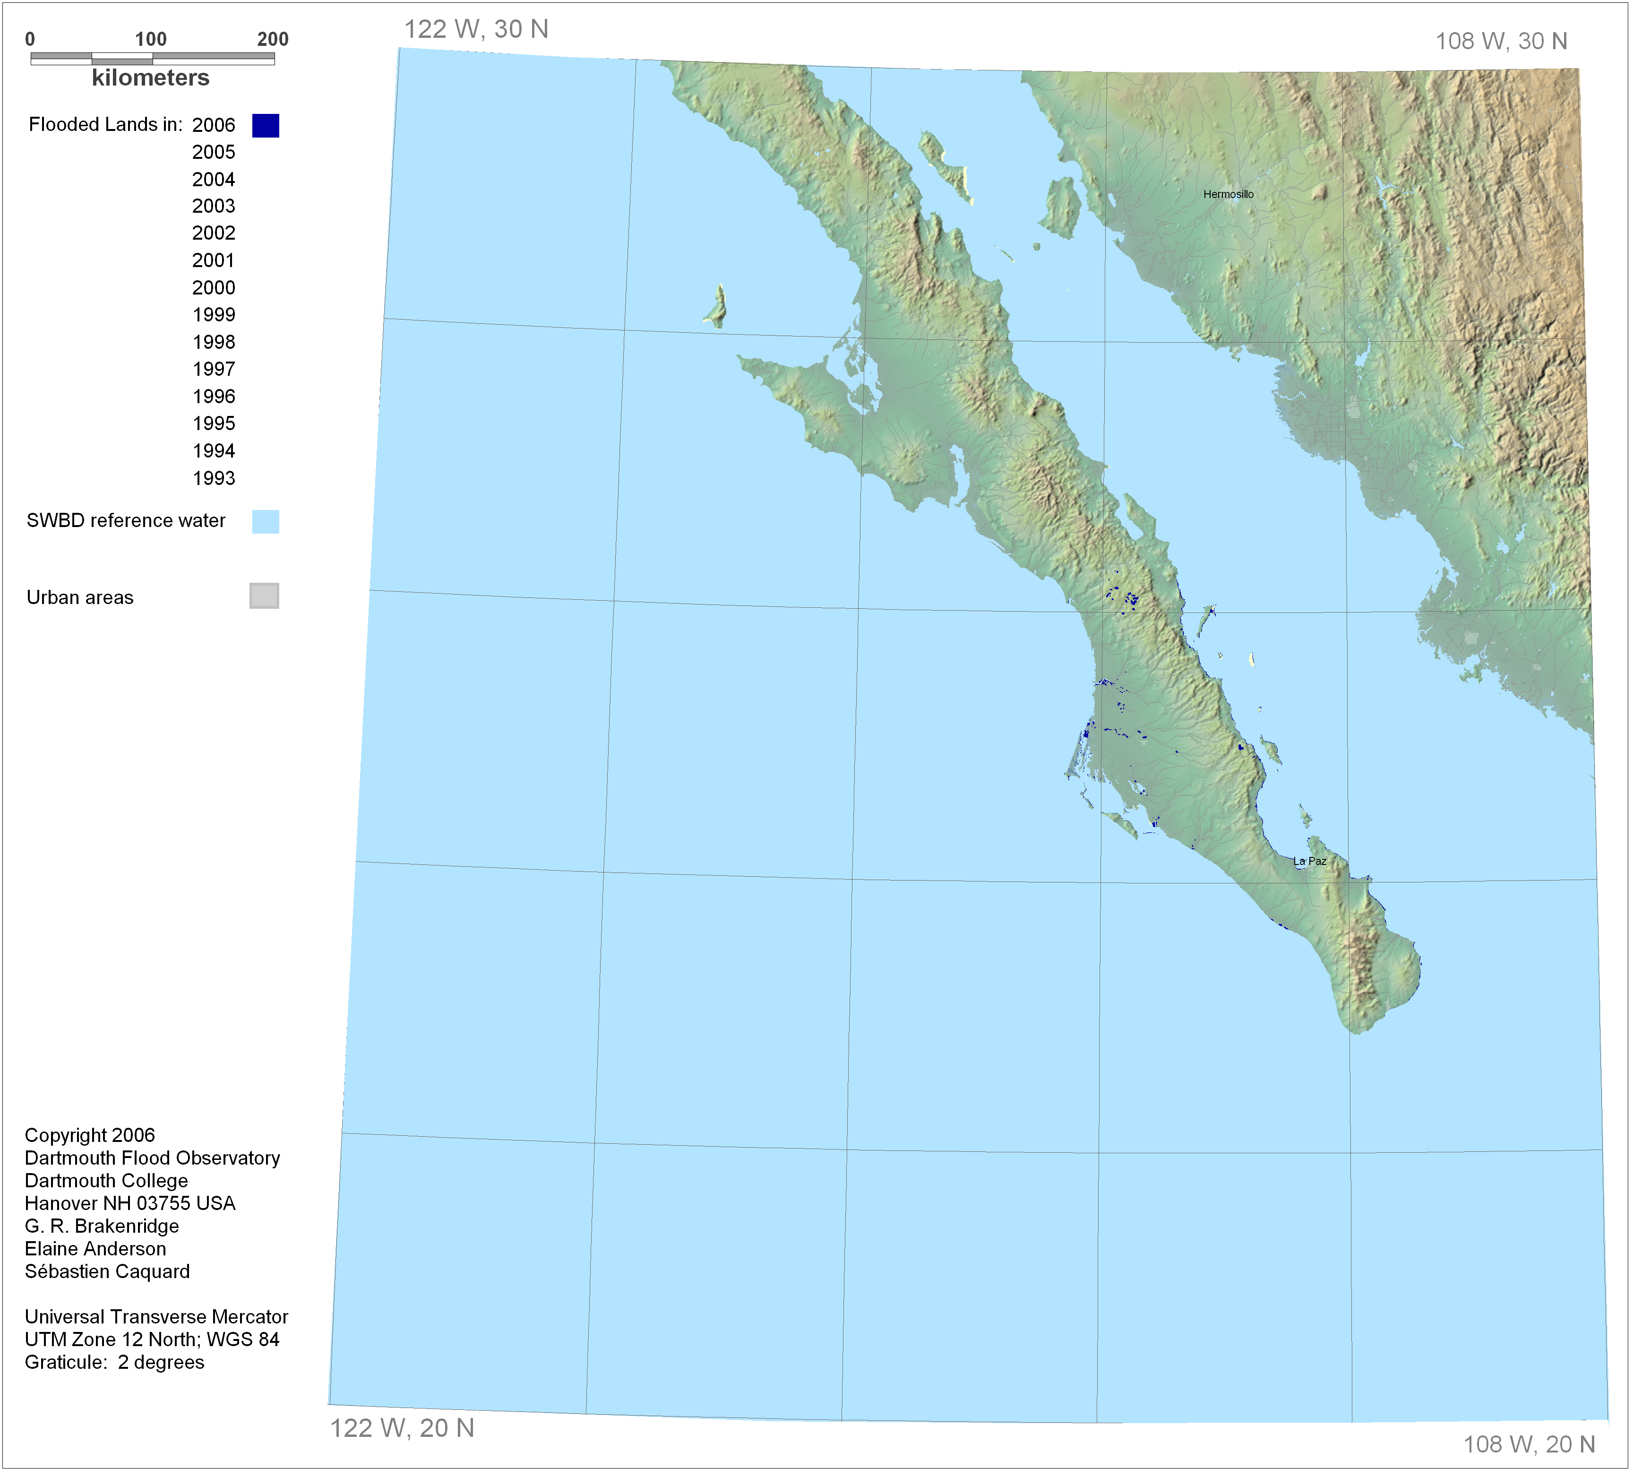
Task: Click the 1993 legend year entry
Action: (213, 478)
